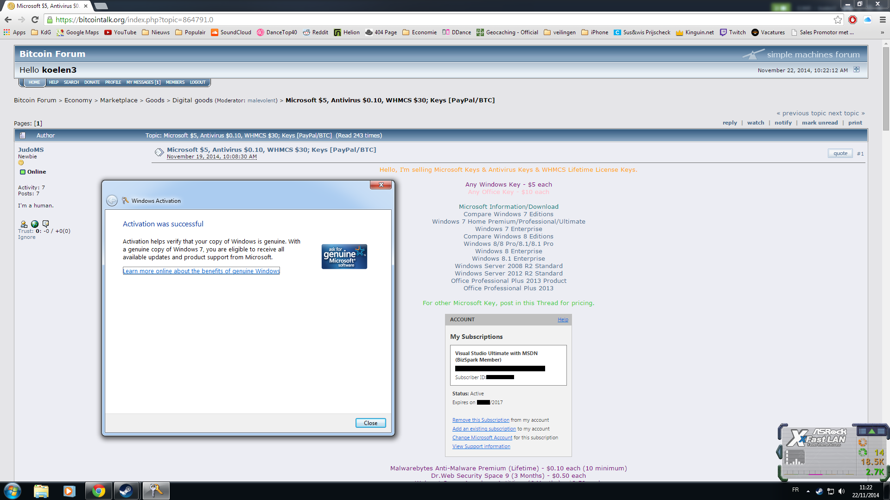Click the quote button on post #1
Viewport: 890px width, 500px height.
pos(840,153)
